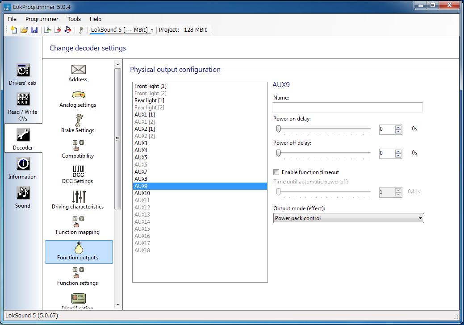Click the Read decoder data toolbar icon
The height and width of the screenshot is (325, 464).
[x=47, y=30]
